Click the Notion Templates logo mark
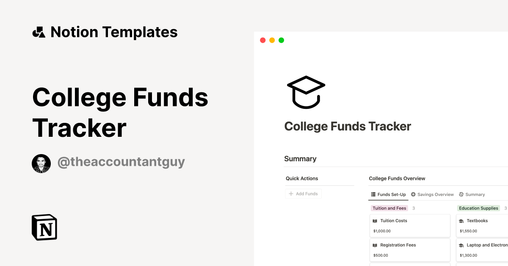The width and height of the screenshot is (508, 266). 39,31
